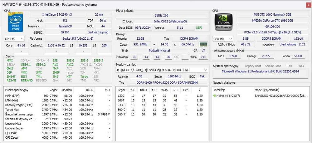This screenshot has height=143, width=312.
Task: Close the HWiNFO summary window
Action: click(308, 5)
